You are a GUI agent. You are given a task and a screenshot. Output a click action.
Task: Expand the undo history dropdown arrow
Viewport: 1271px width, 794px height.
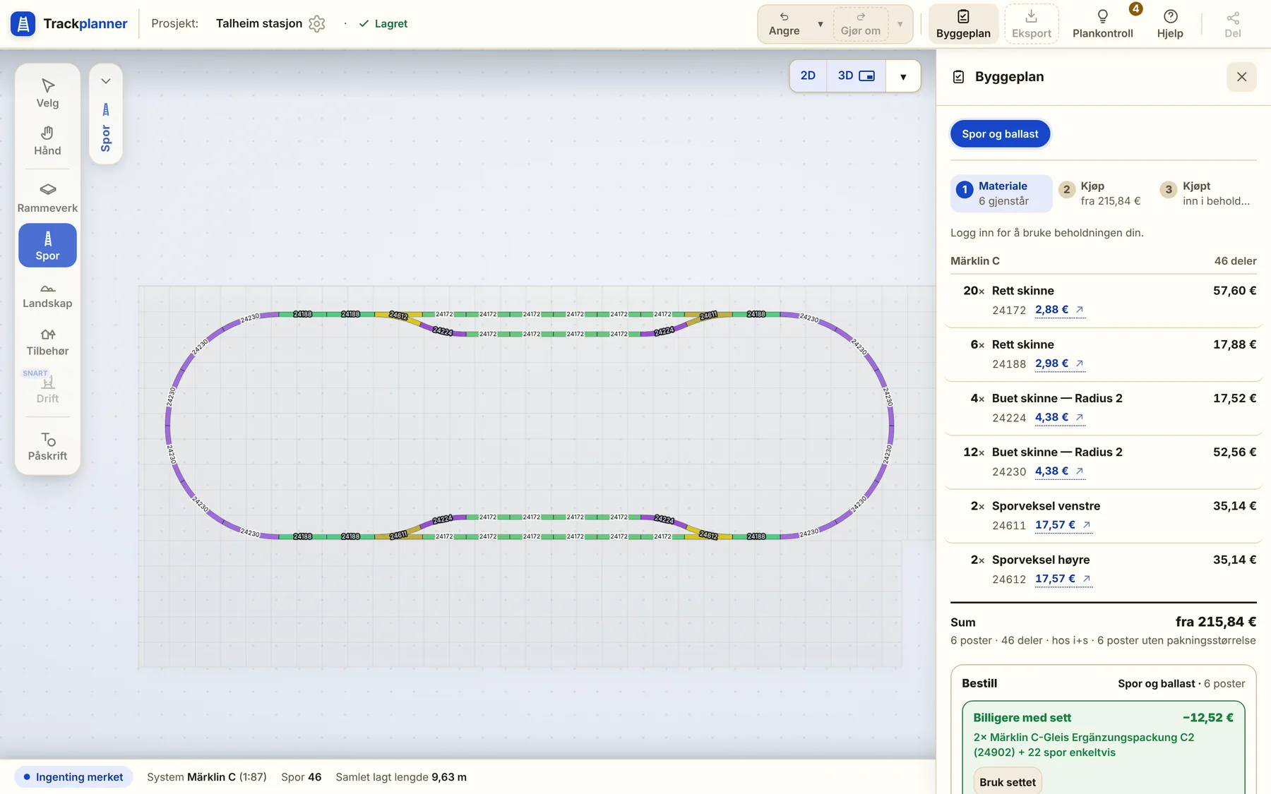(x=820, y=24)
